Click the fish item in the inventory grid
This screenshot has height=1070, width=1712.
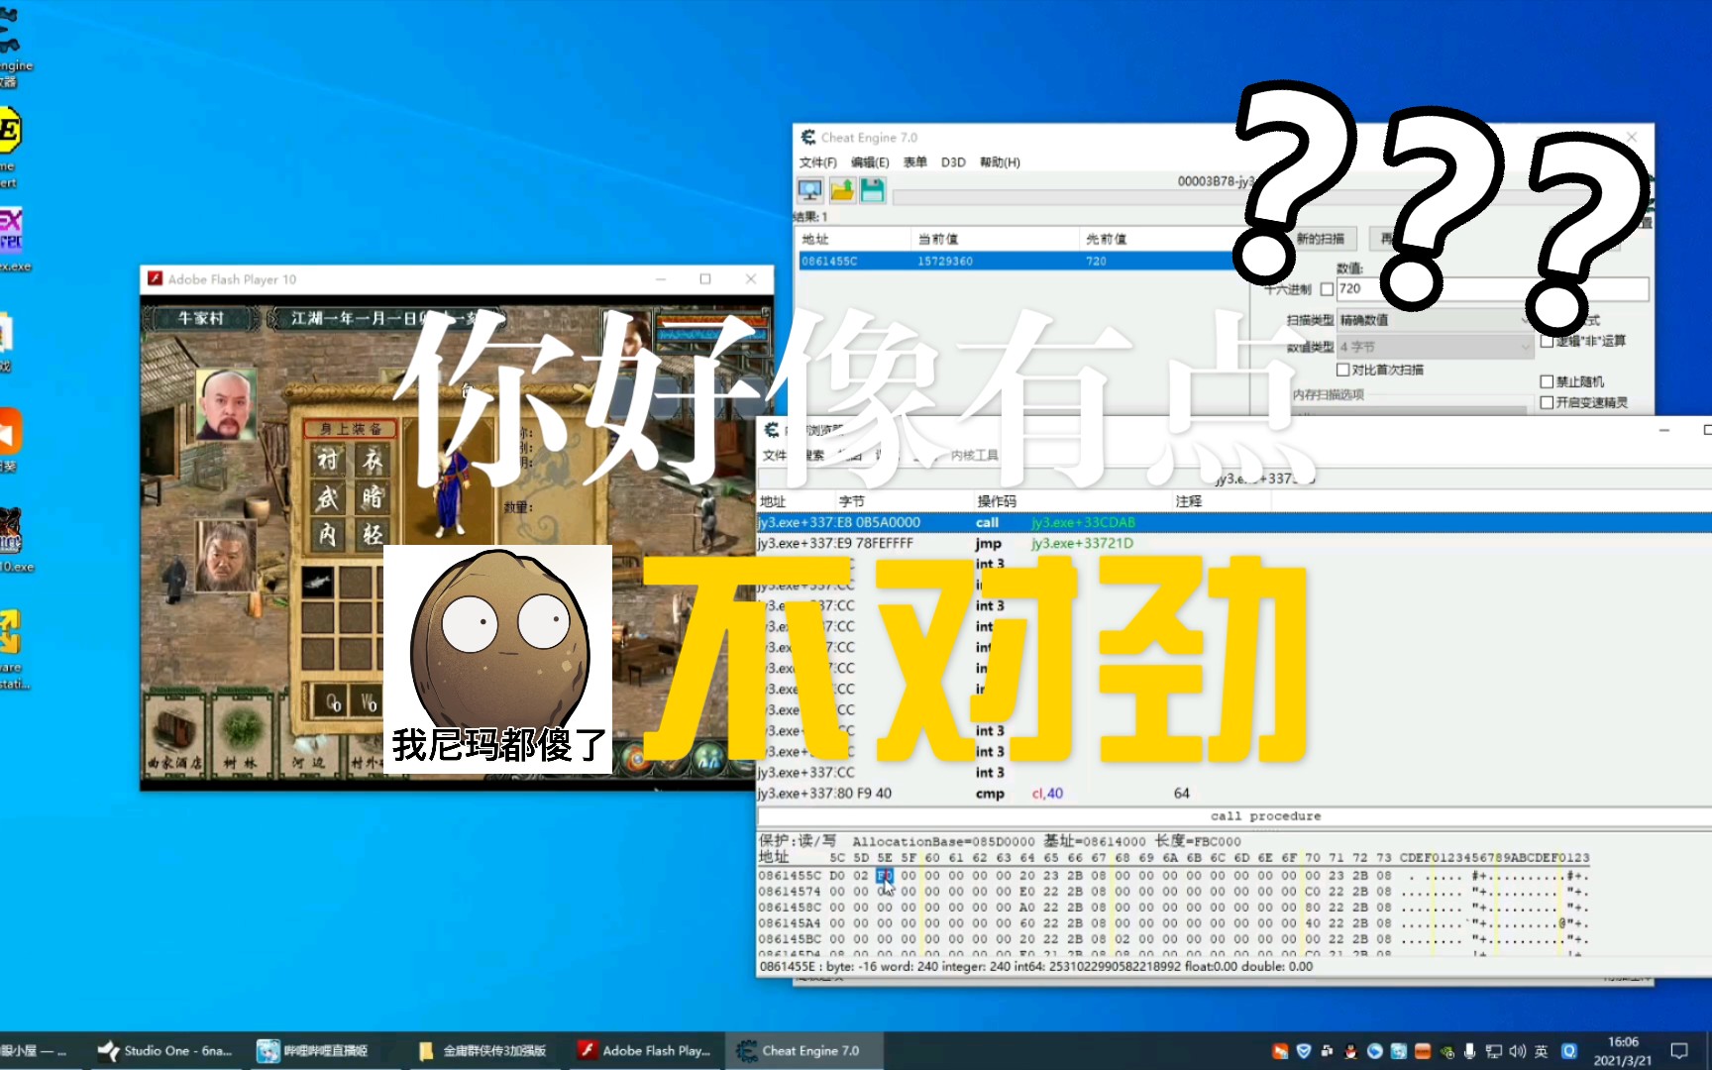317,583
